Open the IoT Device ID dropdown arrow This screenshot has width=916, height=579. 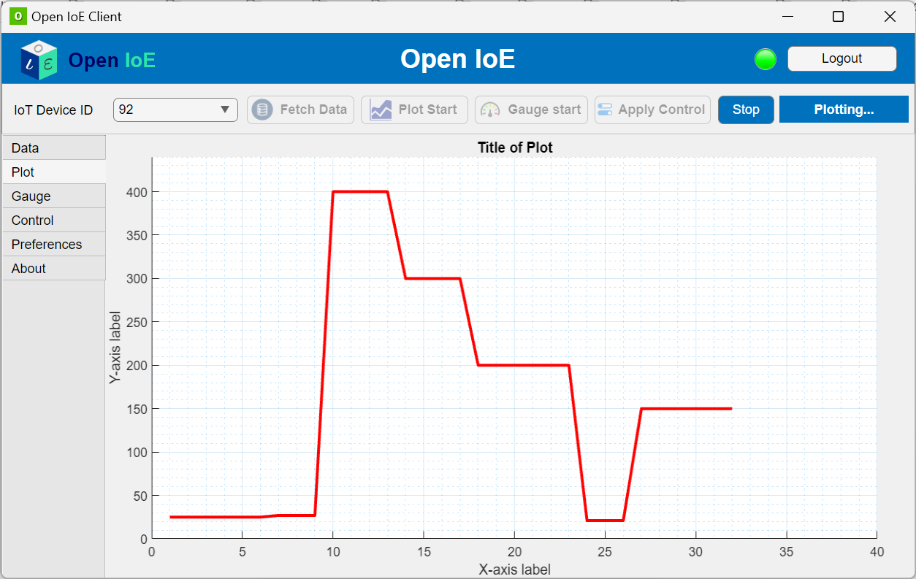tap(225, 110)
